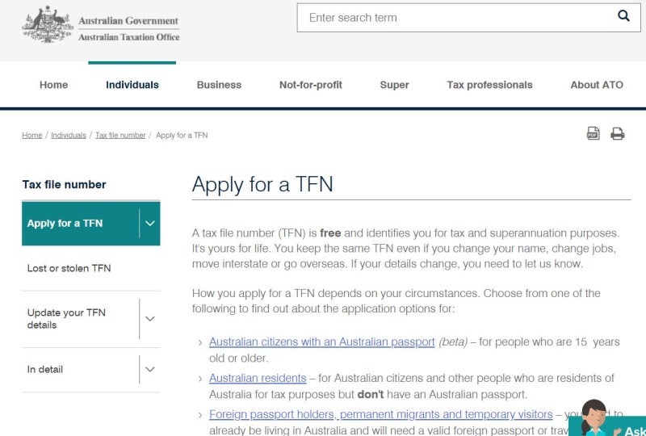Open the Ask assistant avatar
This screenshot has height=436, width=646.
point(594,418)
